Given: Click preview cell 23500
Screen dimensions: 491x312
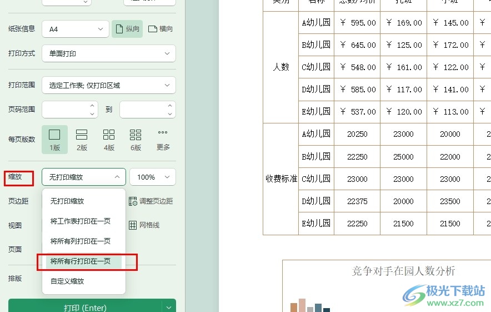Looking at the screenshot, I should (x=450, y=201).
